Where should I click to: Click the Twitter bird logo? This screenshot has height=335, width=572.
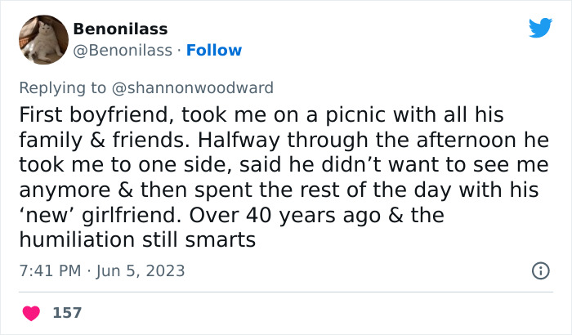coord(540,28)
